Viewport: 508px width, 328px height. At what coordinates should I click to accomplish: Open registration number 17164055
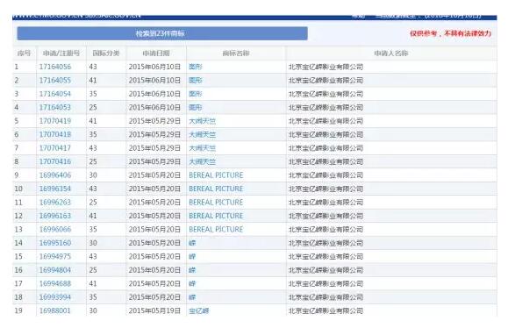pyautogui.click(x=54, y=81)
